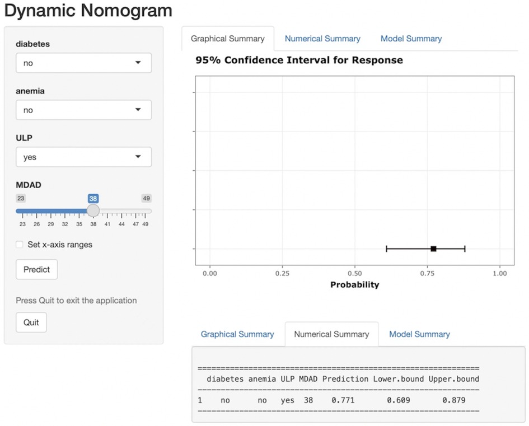529x426 pixels.
Task: Click the 0.771 prediction value in the table
Action: pos(343,400)
